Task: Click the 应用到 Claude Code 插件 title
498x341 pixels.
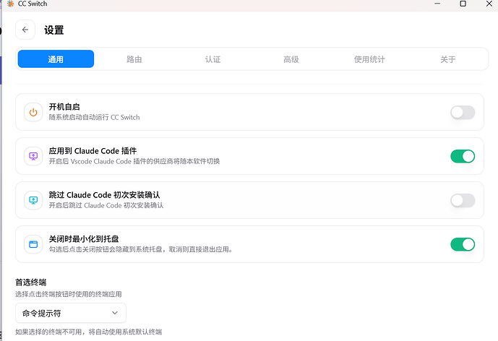Action: click(93, 151)
